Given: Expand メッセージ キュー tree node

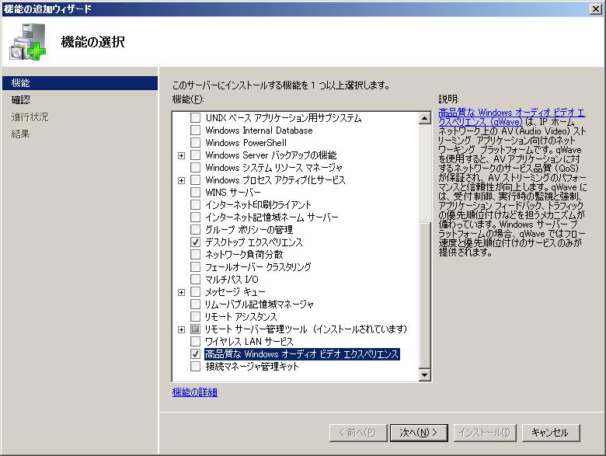Looking at the screenshot, I should pos(181,293).
